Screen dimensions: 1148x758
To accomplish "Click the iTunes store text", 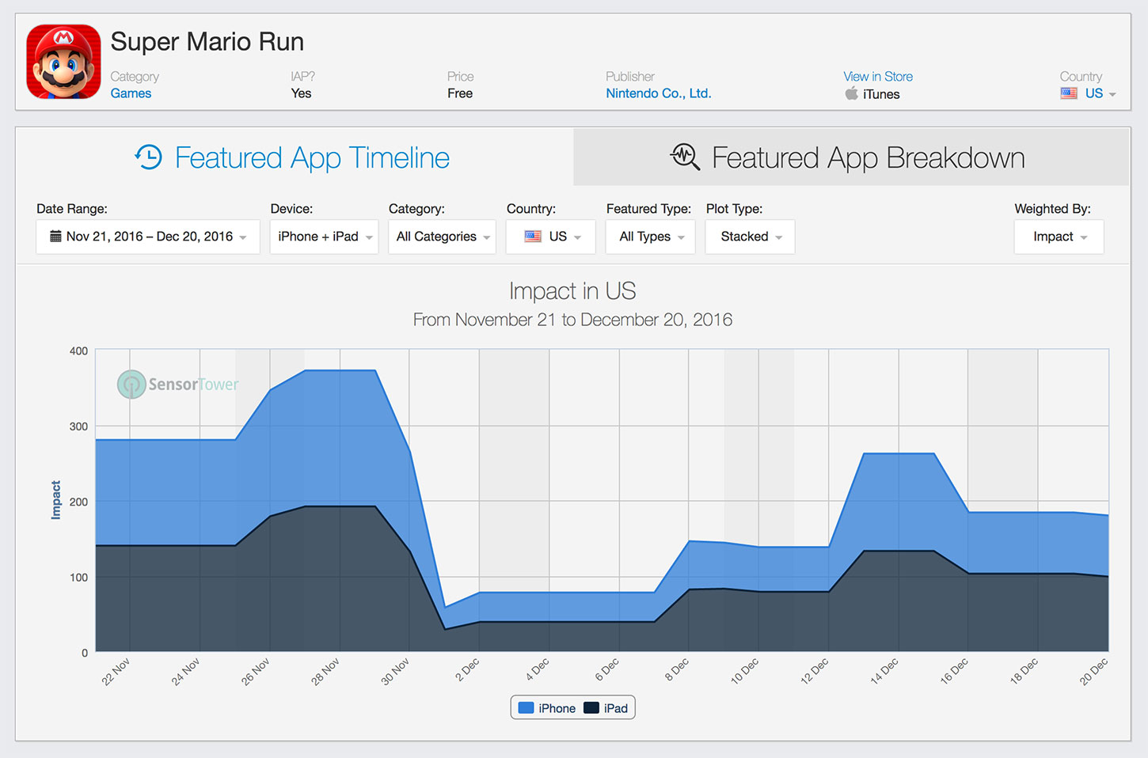I will coord(881,94).
